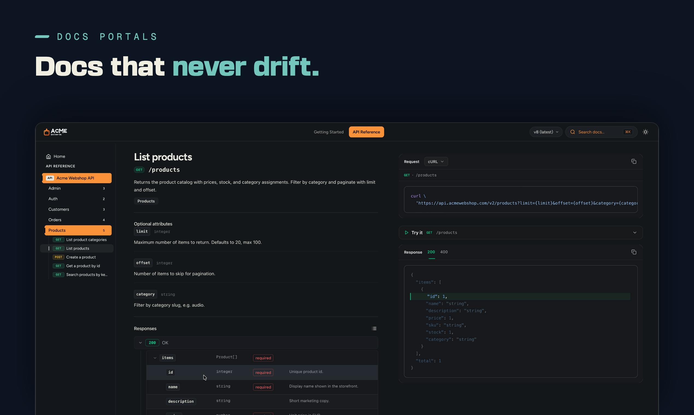
Task: Switch to the Getting Started tab
Action: [328, 132]
